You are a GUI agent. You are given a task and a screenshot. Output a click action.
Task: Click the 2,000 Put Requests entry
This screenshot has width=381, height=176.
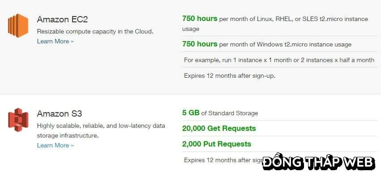[217, 144]
